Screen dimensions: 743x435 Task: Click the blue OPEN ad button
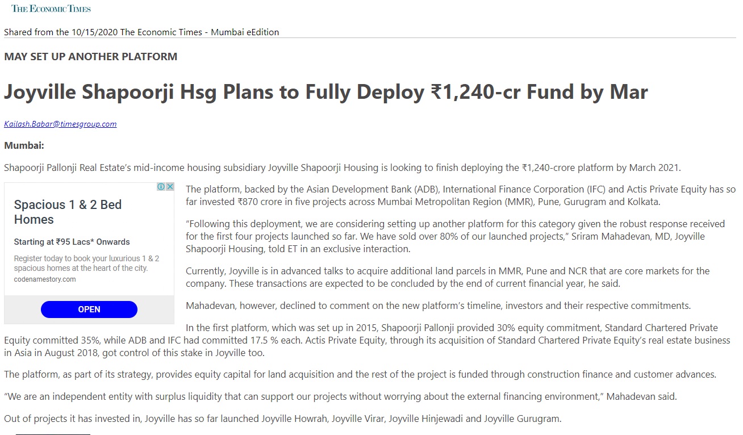(x=89, y=309)
